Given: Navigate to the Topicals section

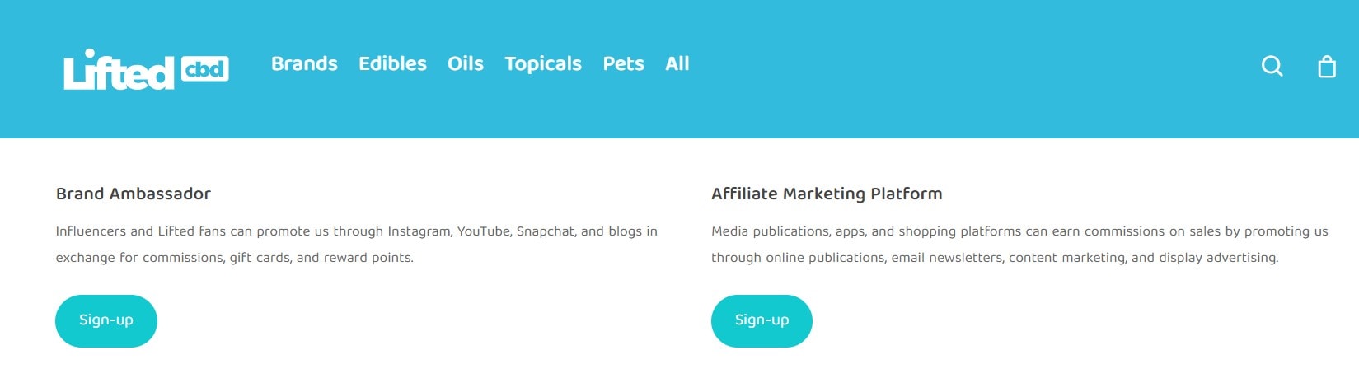Looking at the screenshot, I should pos(543,63).
